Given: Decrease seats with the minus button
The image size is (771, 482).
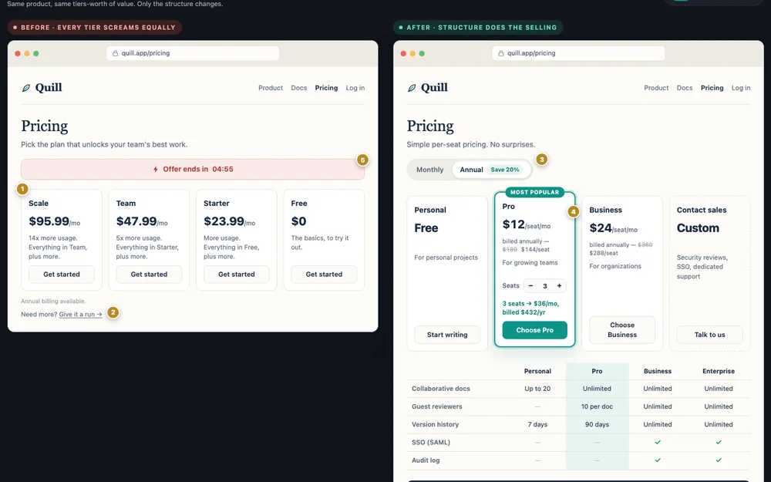Looking at the screenshot, I should (x=530, y=286).
